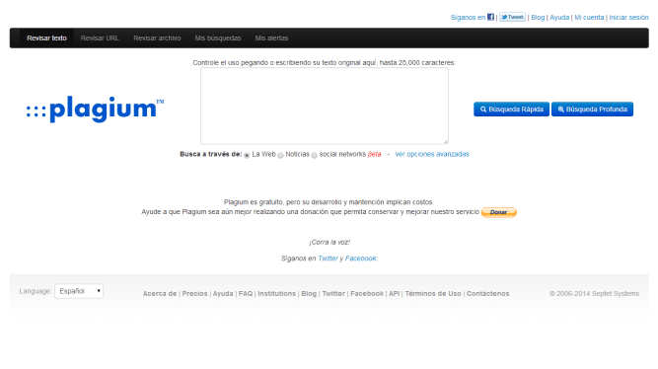658x369 pixels.
Task: Open the Facebook link under Corra la voz
Action: click(360, 258)
